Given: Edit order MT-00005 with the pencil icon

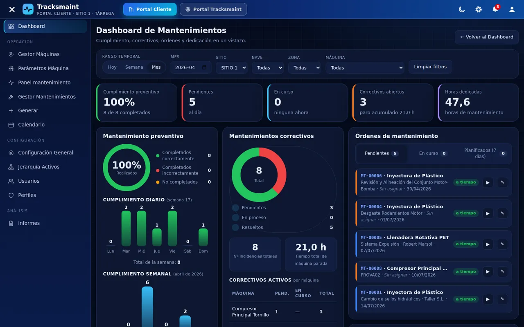Looking at the screenshot, I should click(x=502, y=244).
